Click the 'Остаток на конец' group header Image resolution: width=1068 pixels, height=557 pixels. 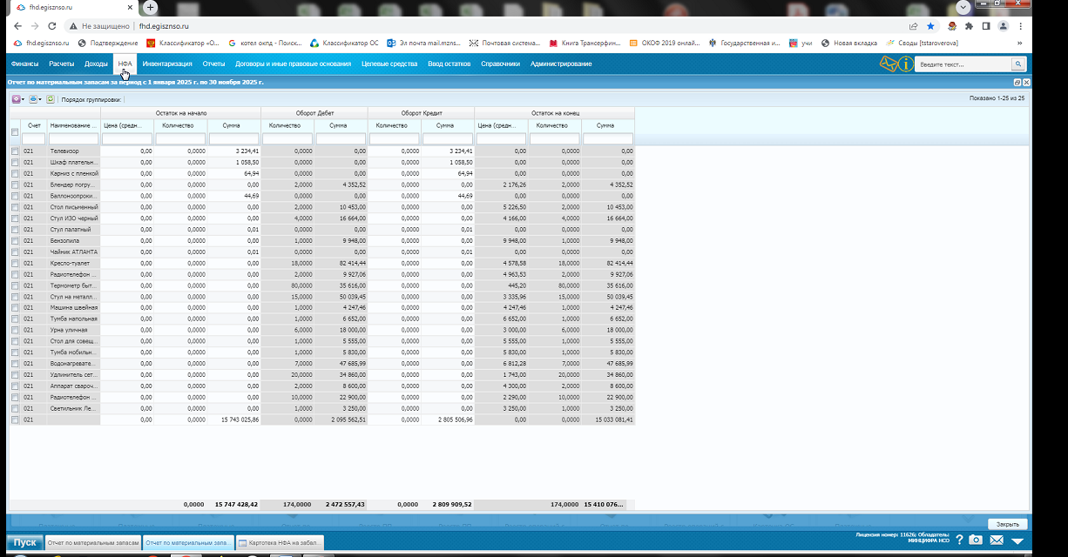click(554, 113)
